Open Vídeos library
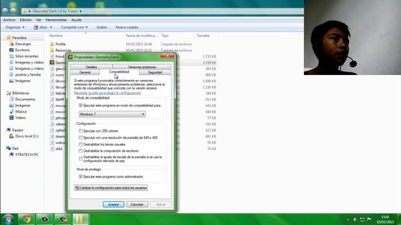 pyautogui.click(x=20, y=117)
